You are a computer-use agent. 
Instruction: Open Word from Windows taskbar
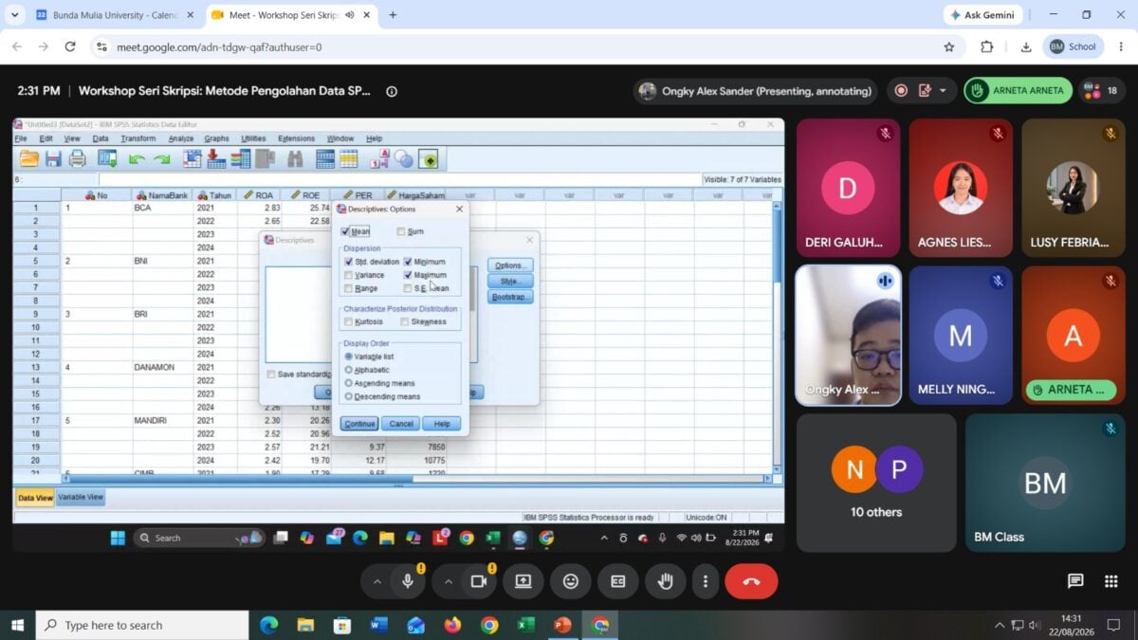point(379,625)
